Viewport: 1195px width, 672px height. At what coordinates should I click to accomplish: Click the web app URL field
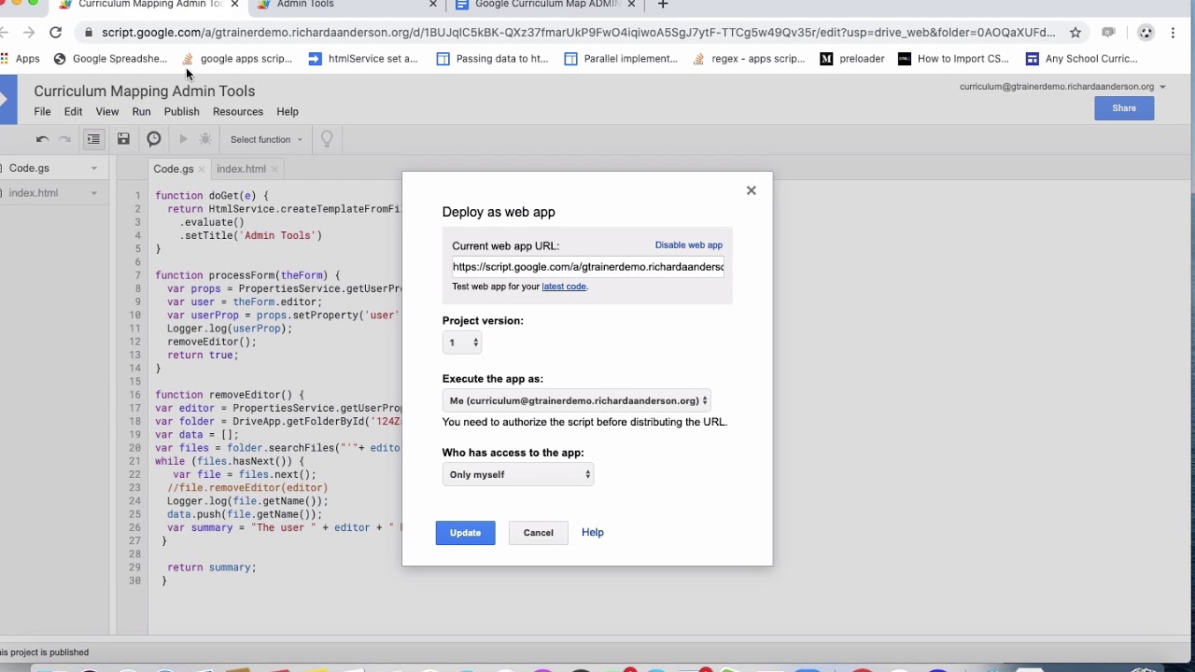588,267
